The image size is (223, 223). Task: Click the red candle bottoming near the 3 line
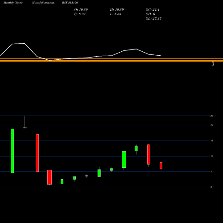[x=50, y=177]
